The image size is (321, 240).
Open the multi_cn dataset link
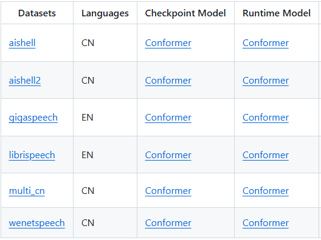click(27, 191)
